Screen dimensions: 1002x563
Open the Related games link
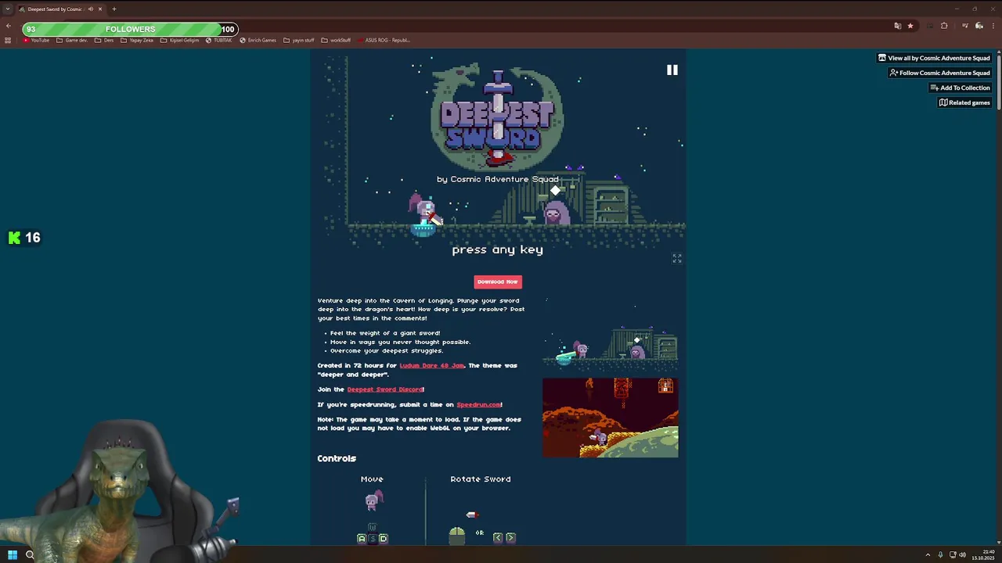[964, 102]
